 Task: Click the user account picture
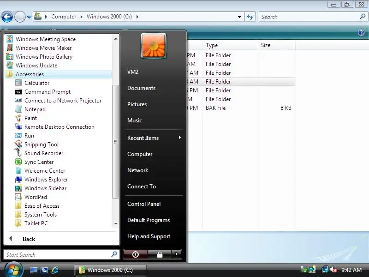click(154, 45)
